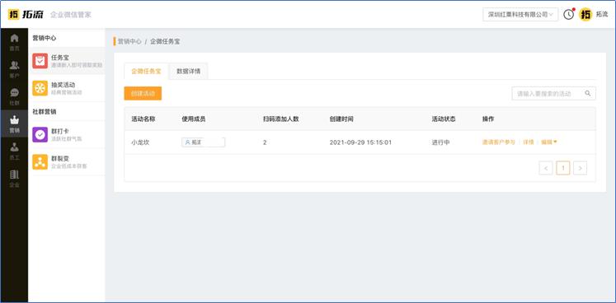Click the 使用成员 column header
Image resolution: width=616 pixels, height=303 pixels.
(193, 119)
